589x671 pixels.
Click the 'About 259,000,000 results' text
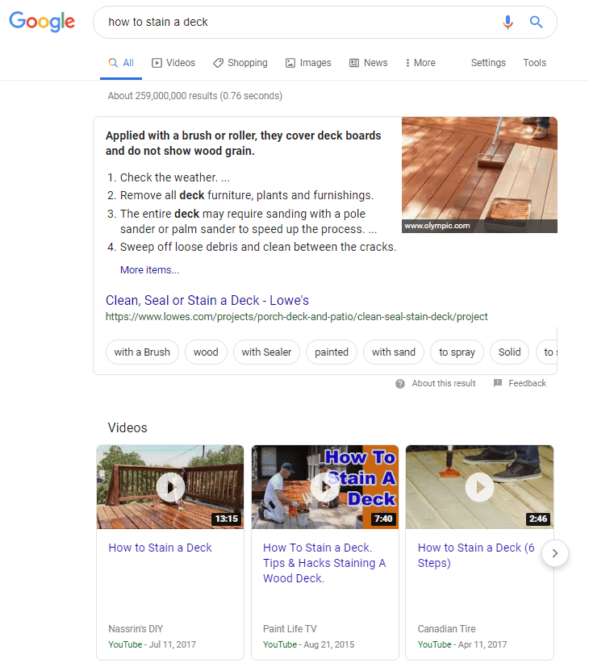coord(195,96)
